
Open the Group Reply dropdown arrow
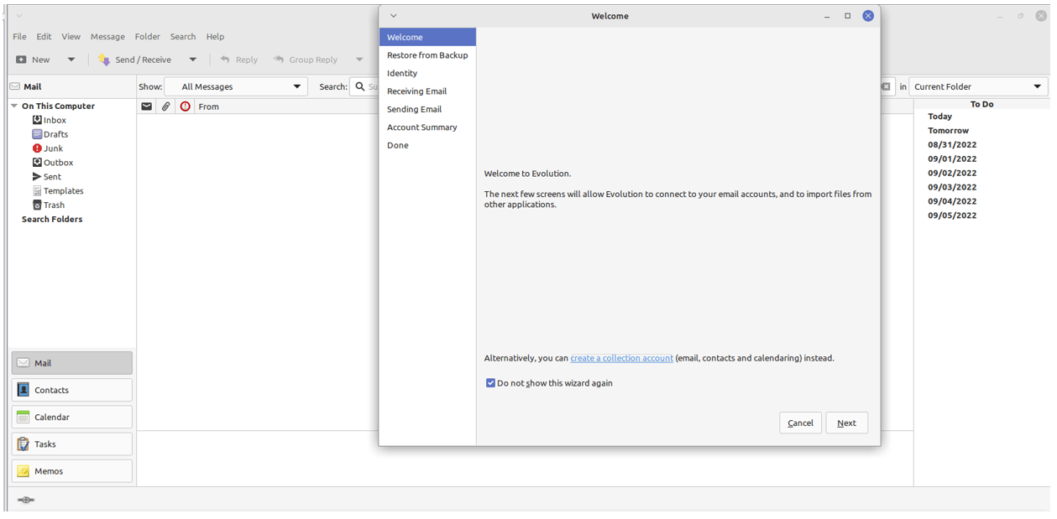point(359,60)
